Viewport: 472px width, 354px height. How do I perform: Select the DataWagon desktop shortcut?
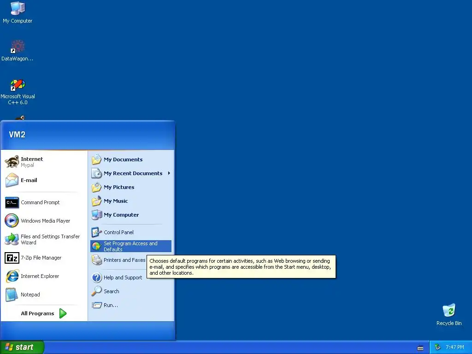[x=18, y=51]
